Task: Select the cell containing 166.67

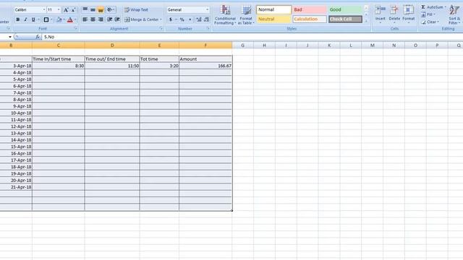Action: tap(205, 66)
